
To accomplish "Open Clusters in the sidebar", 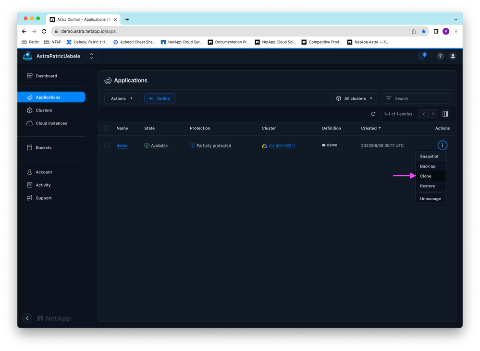I will coord(51,110).
